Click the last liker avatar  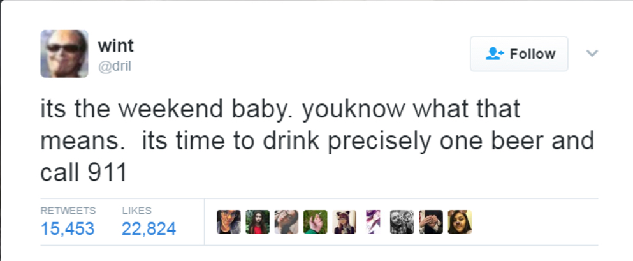pos(460,222)
